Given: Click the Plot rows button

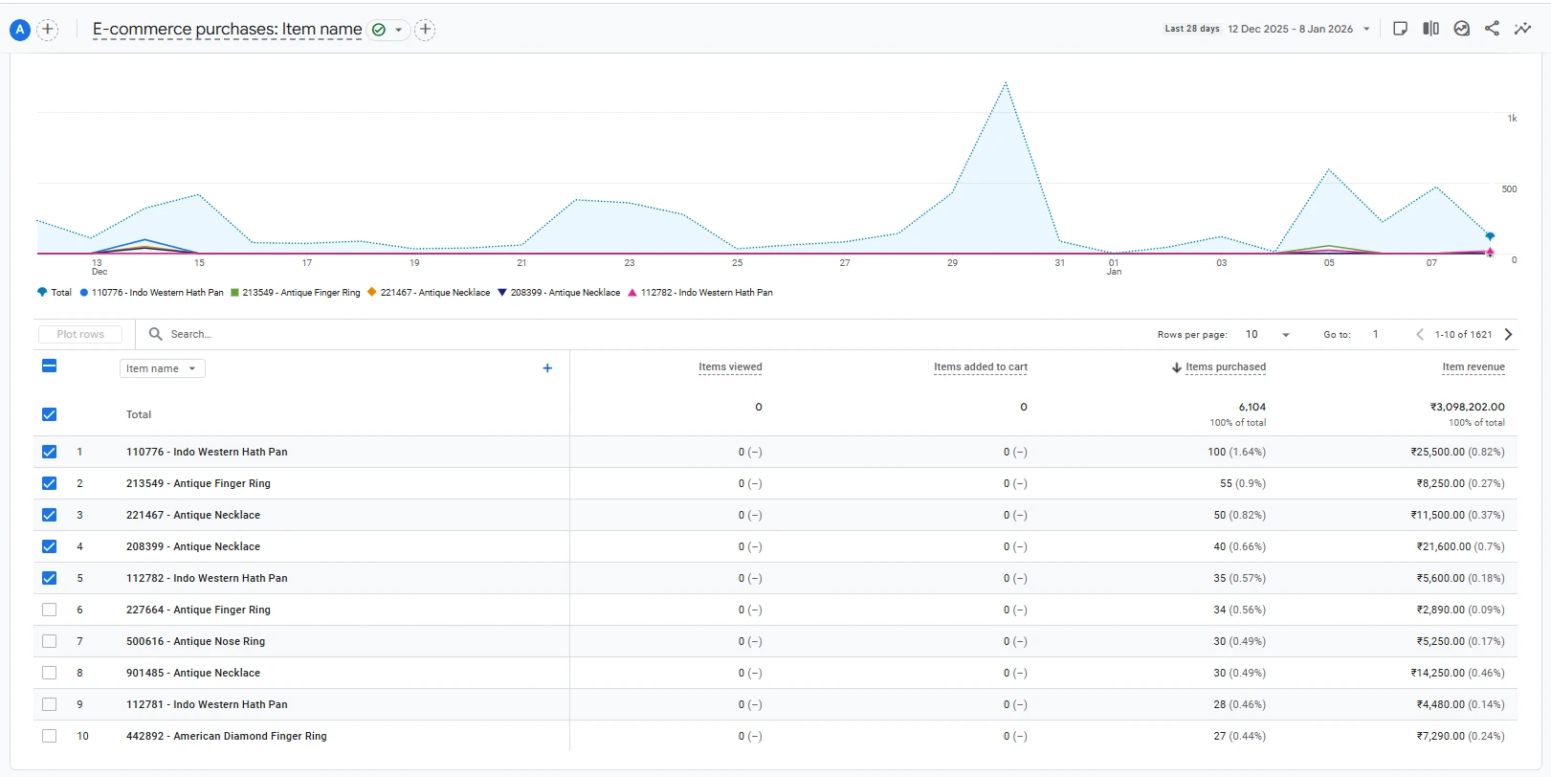Looking at the screenshot, I should (80, 334).
